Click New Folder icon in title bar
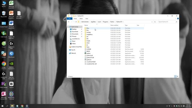 [x=74, y=16]
